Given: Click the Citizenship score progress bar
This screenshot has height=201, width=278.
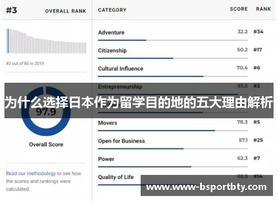Looking at the screenshot, I should [x=173, y=58].
